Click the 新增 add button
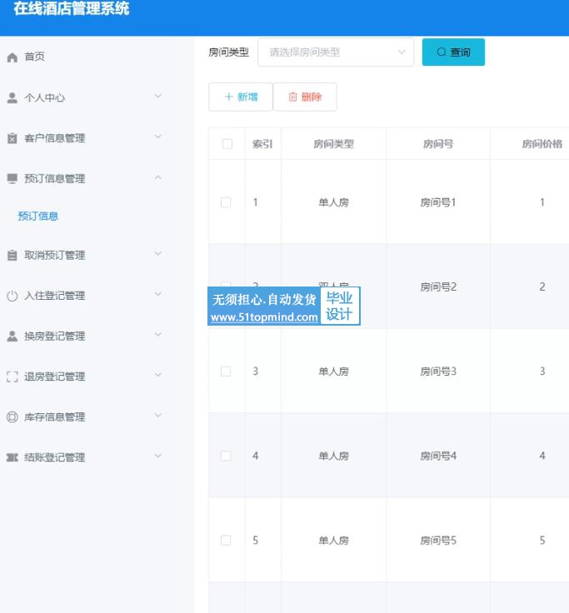Image resolution: width=569 pixels, height=613 pixels. [240, 97]
